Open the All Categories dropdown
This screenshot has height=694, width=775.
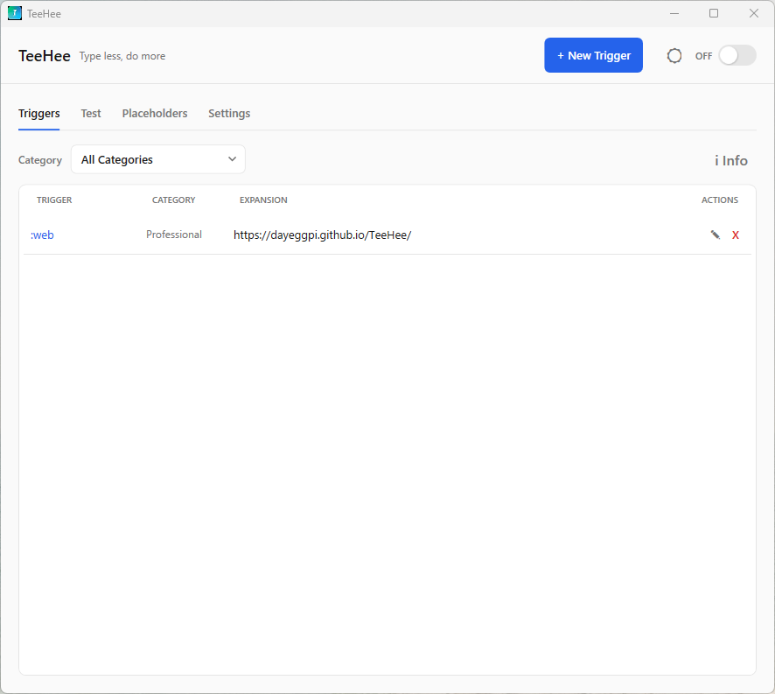[157, 159]
